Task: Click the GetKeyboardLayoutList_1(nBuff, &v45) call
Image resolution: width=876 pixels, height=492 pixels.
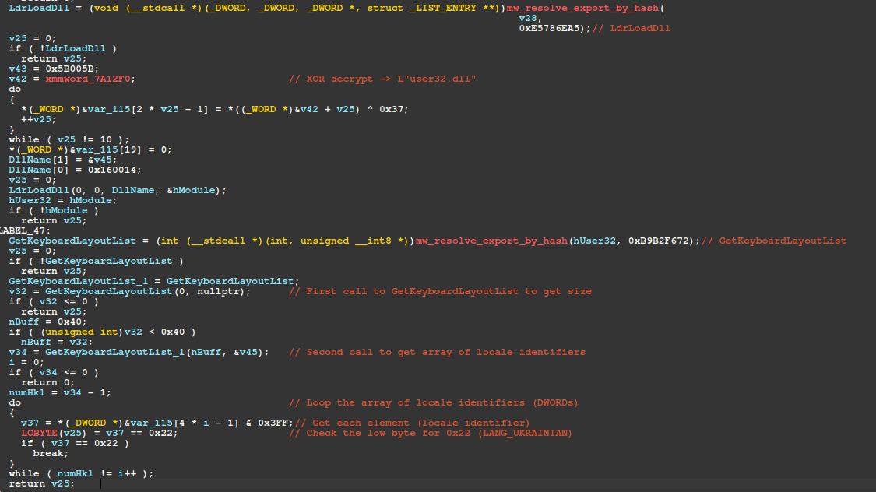Action: click(157, 352)
